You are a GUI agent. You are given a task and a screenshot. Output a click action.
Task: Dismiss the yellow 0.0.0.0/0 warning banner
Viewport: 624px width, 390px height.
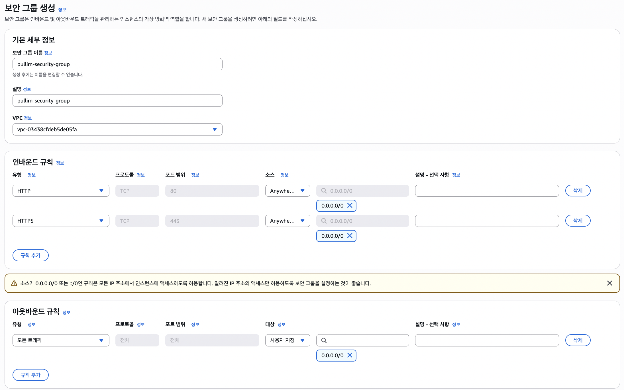click(609, 283)
